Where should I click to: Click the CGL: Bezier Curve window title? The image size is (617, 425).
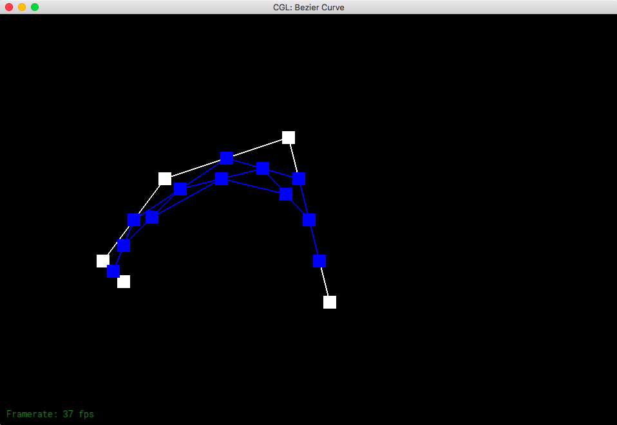tap(308, 8)
